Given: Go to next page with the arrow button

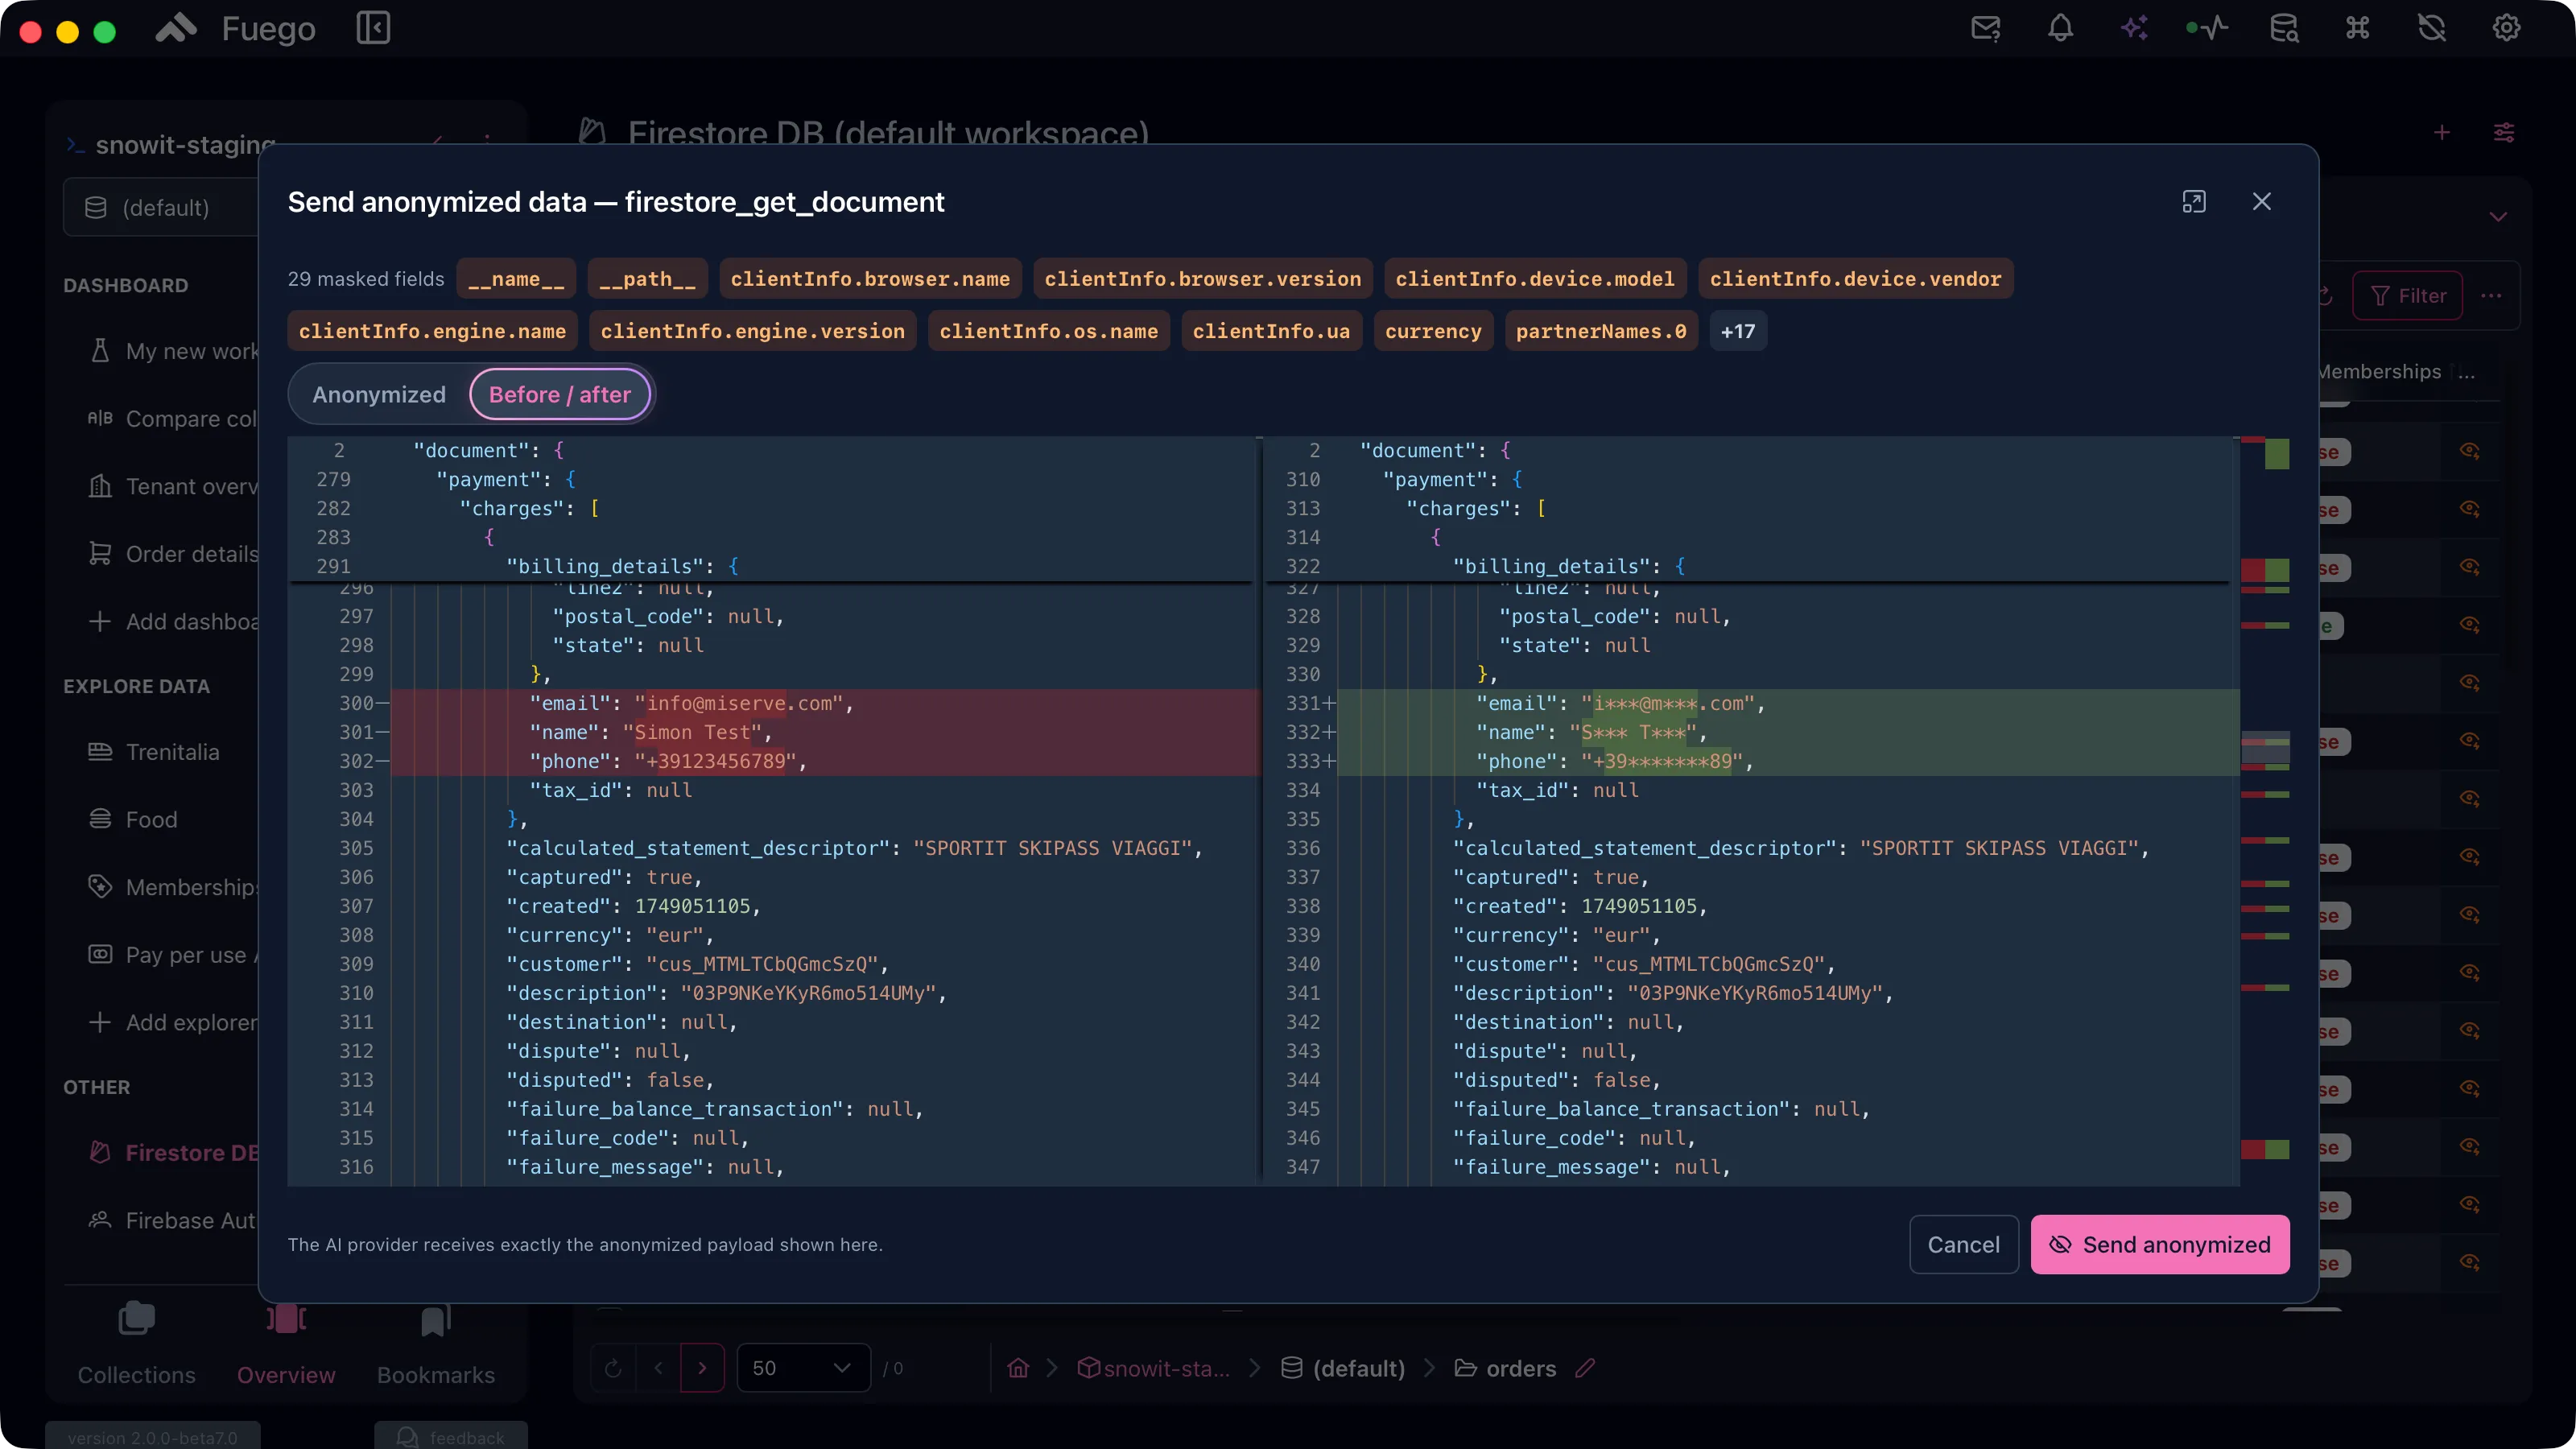Looking at the screenshot, I should click(702, 1368).
